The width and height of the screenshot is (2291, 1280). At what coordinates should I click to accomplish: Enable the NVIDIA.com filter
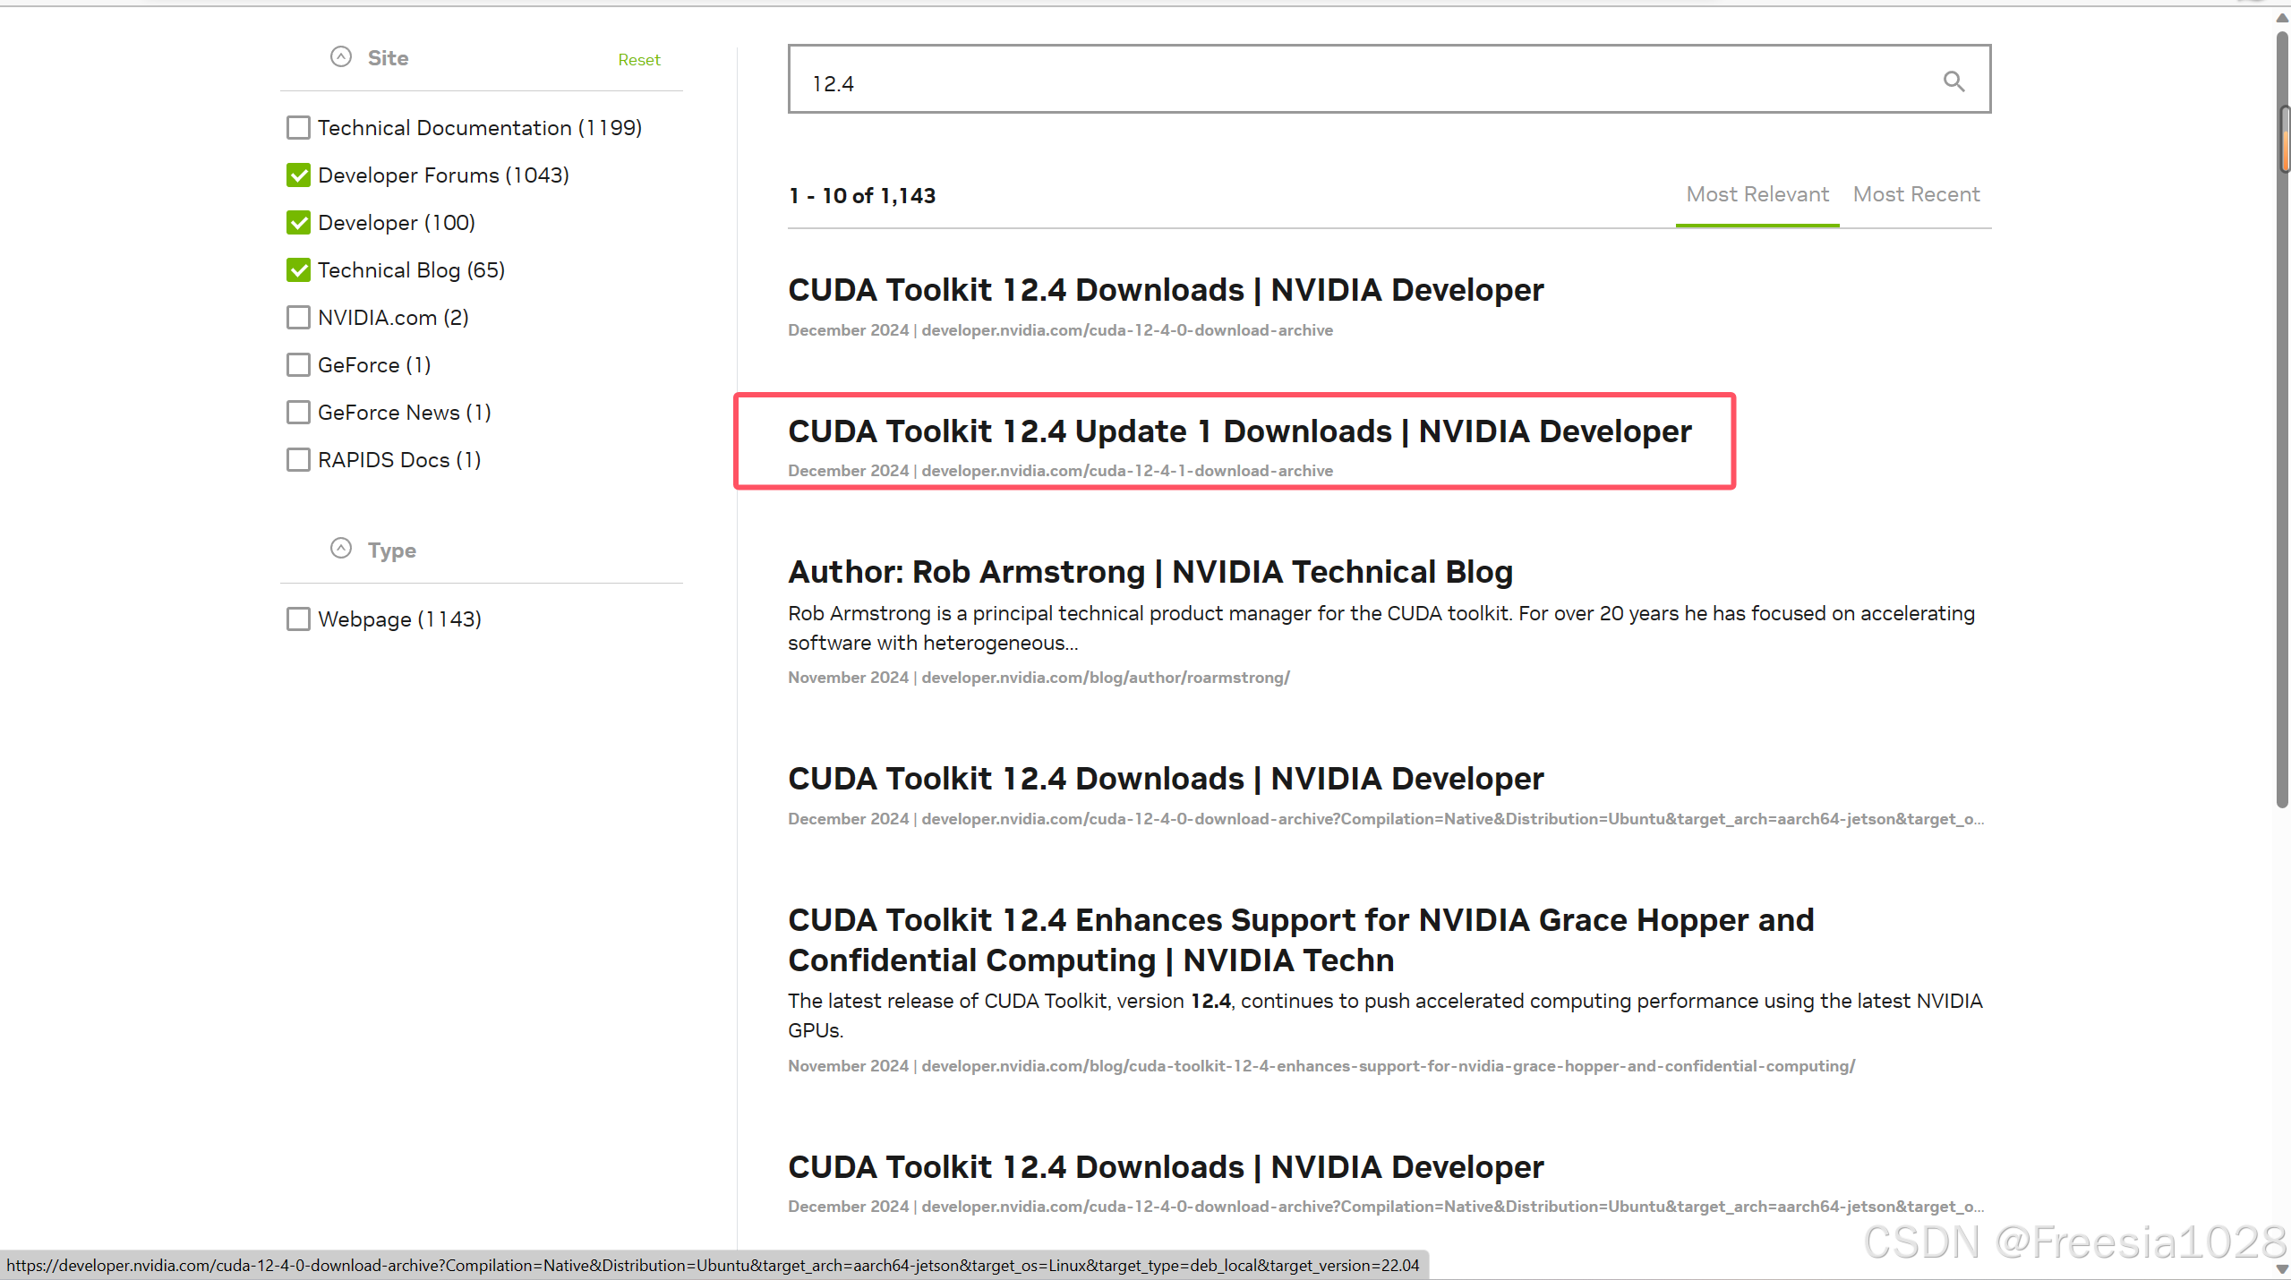[298, 317]
